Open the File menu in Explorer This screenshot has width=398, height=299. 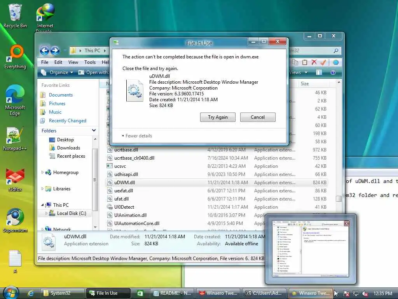tap(45, 62)
